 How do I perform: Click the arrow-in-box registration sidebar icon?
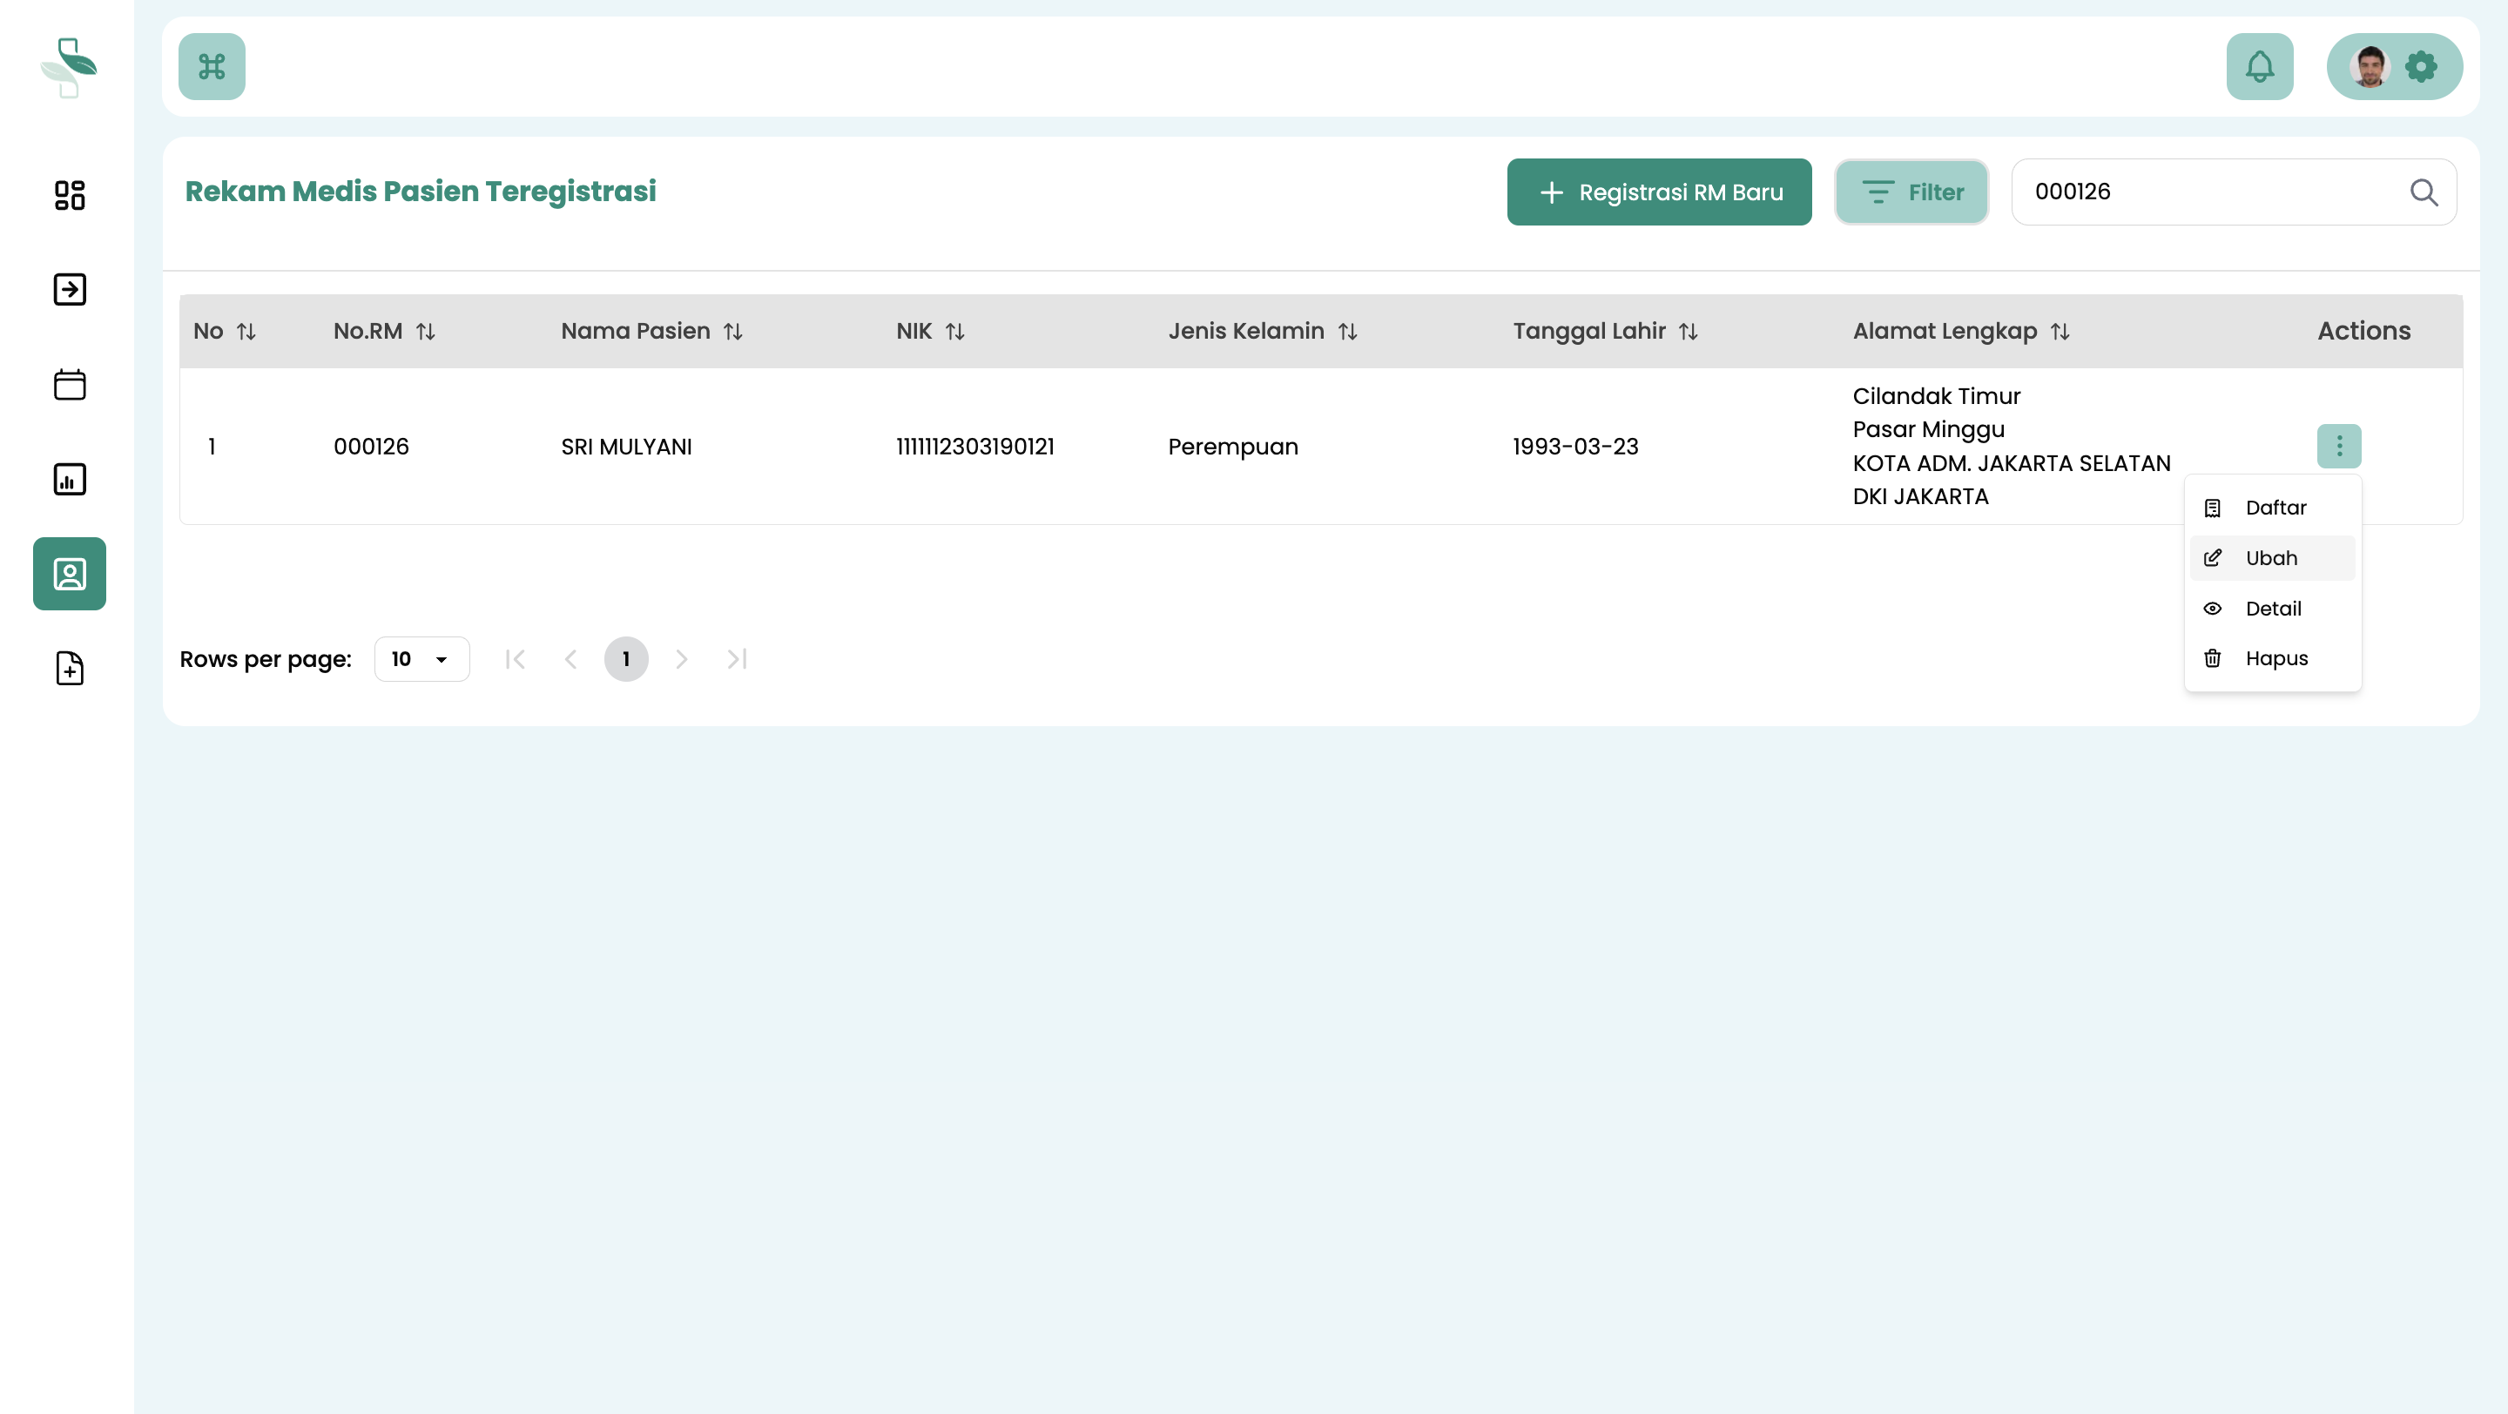[x=69, y=289]
